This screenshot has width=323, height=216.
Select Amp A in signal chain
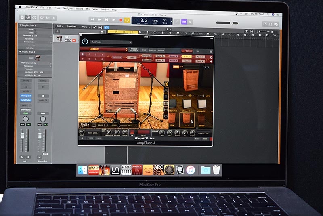tap(160, 56)
